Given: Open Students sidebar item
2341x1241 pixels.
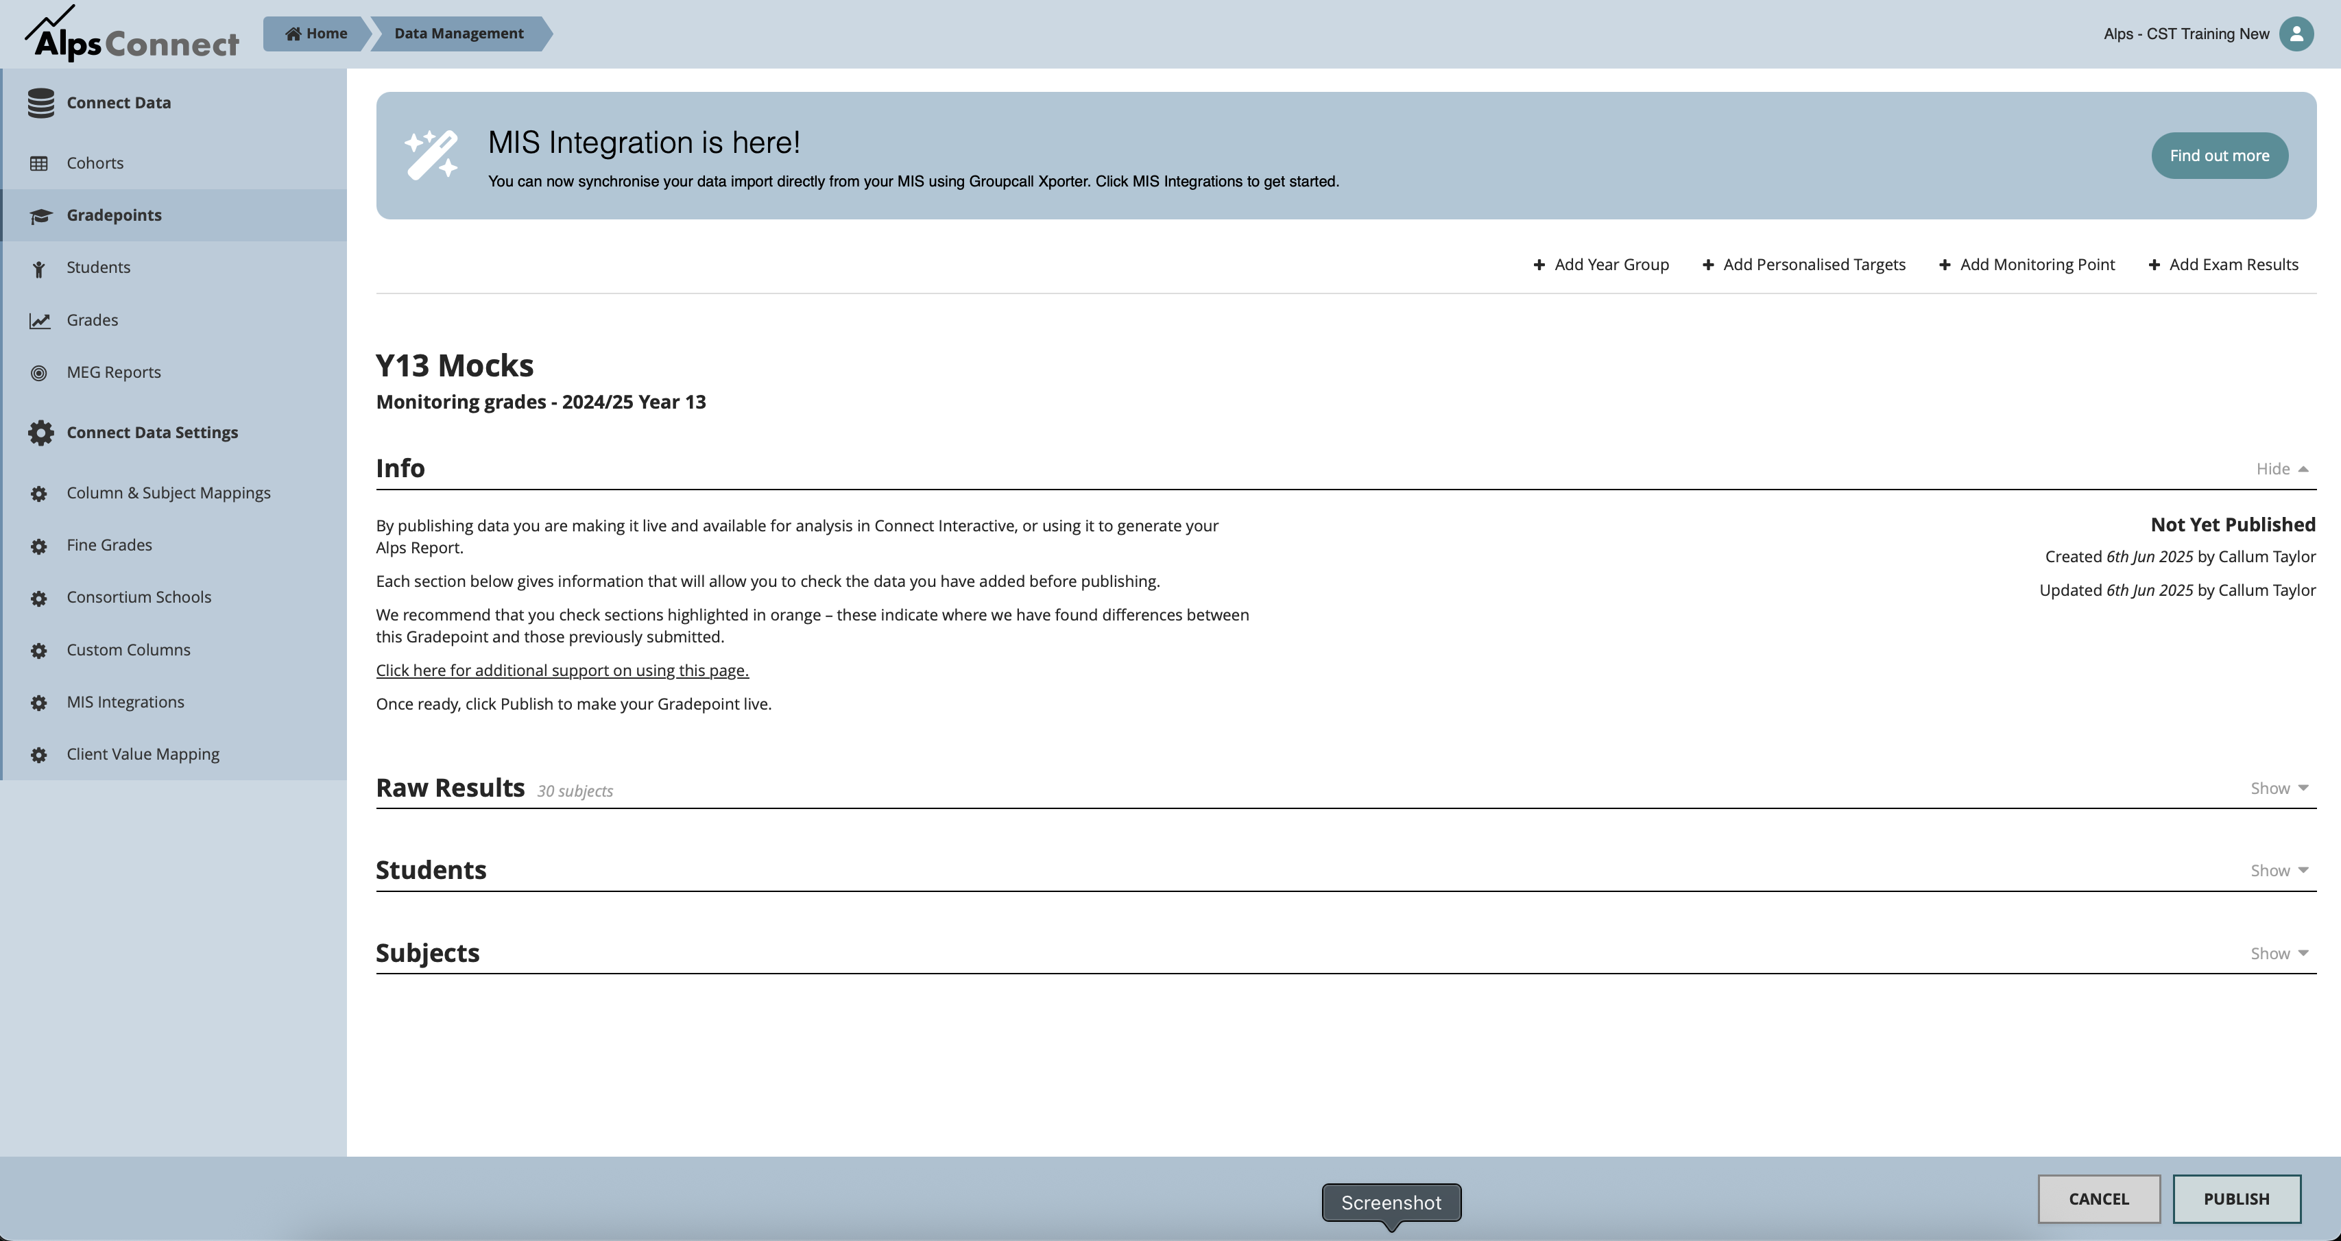Looking at the screenshot, I should coord(173,267).
